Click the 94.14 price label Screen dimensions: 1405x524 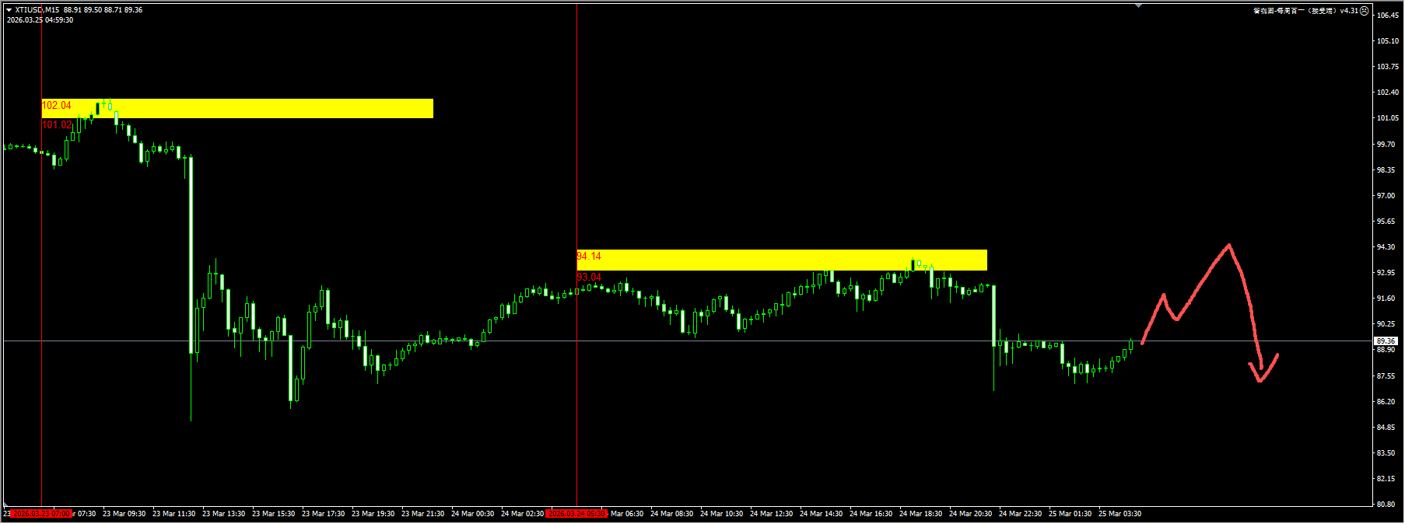[x=589, y=257]
